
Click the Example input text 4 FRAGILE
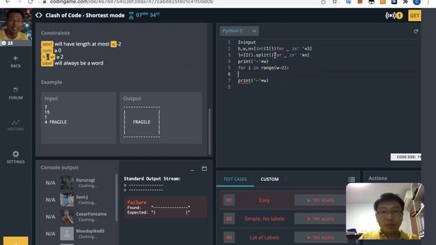coord(56,122)
